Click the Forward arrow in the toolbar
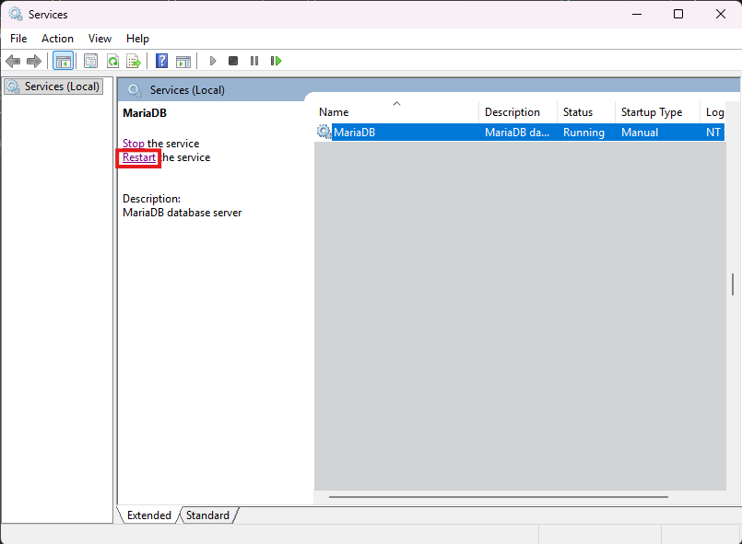 click(x=34, y=61)
